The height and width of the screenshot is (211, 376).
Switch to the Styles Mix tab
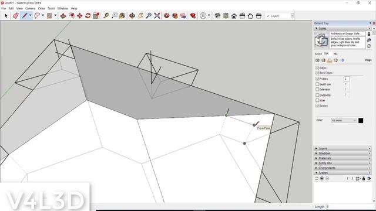tap(335, 54)
